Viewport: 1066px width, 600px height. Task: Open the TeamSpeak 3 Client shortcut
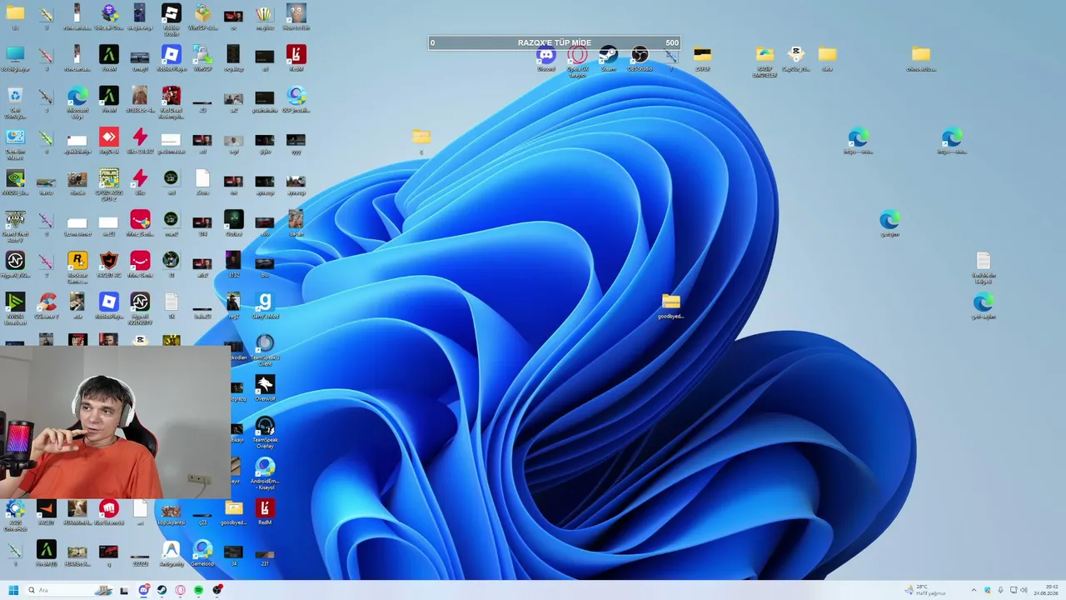pyautogui.click(x=265, y=350)
